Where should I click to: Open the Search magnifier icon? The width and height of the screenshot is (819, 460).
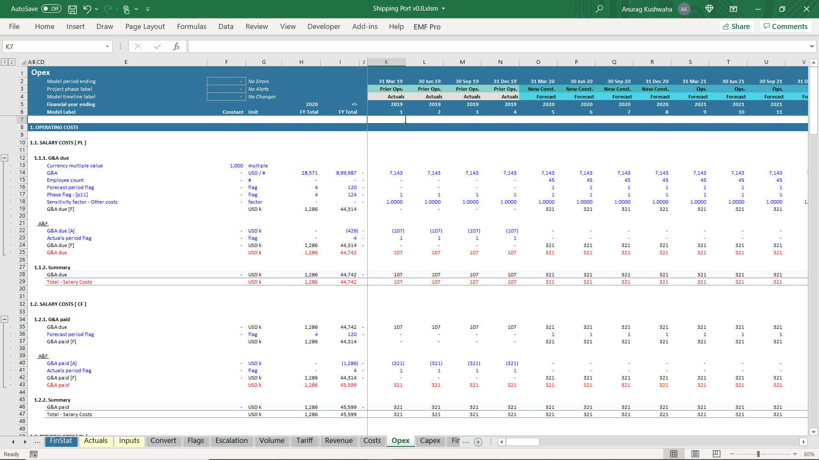(599, 9)
